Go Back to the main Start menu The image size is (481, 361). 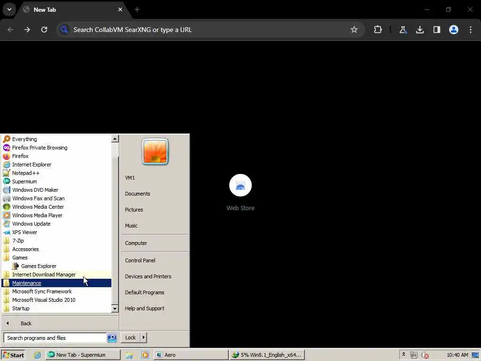(x=60, y=323)
